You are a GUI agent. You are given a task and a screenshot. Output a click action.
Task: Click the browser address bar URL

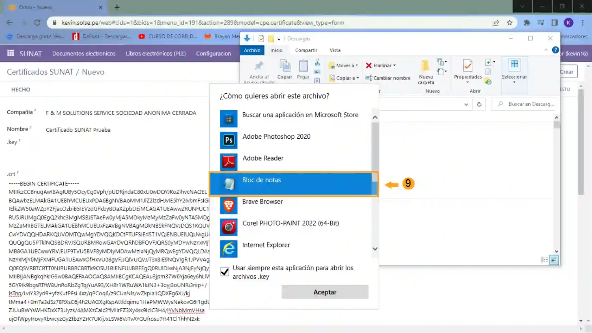click(203, 23)
